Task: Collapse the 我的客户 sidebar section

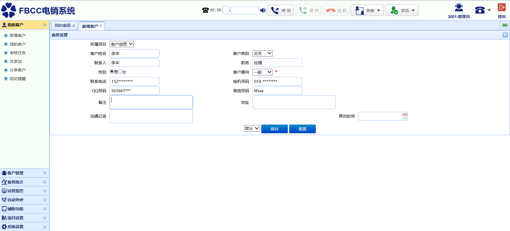Action: click(x=45, y=25)
